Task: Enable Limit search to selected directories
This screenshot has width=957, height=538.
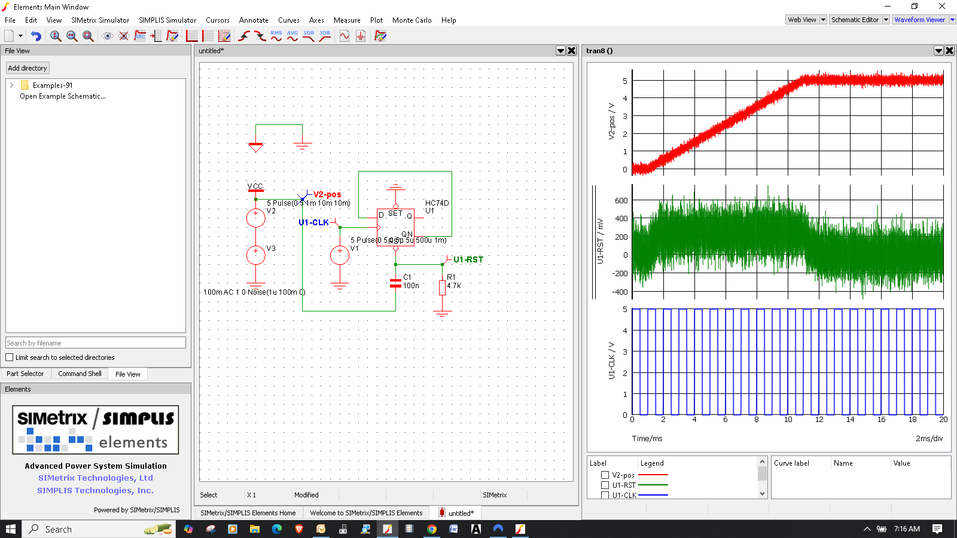Action: pos(10,357)
